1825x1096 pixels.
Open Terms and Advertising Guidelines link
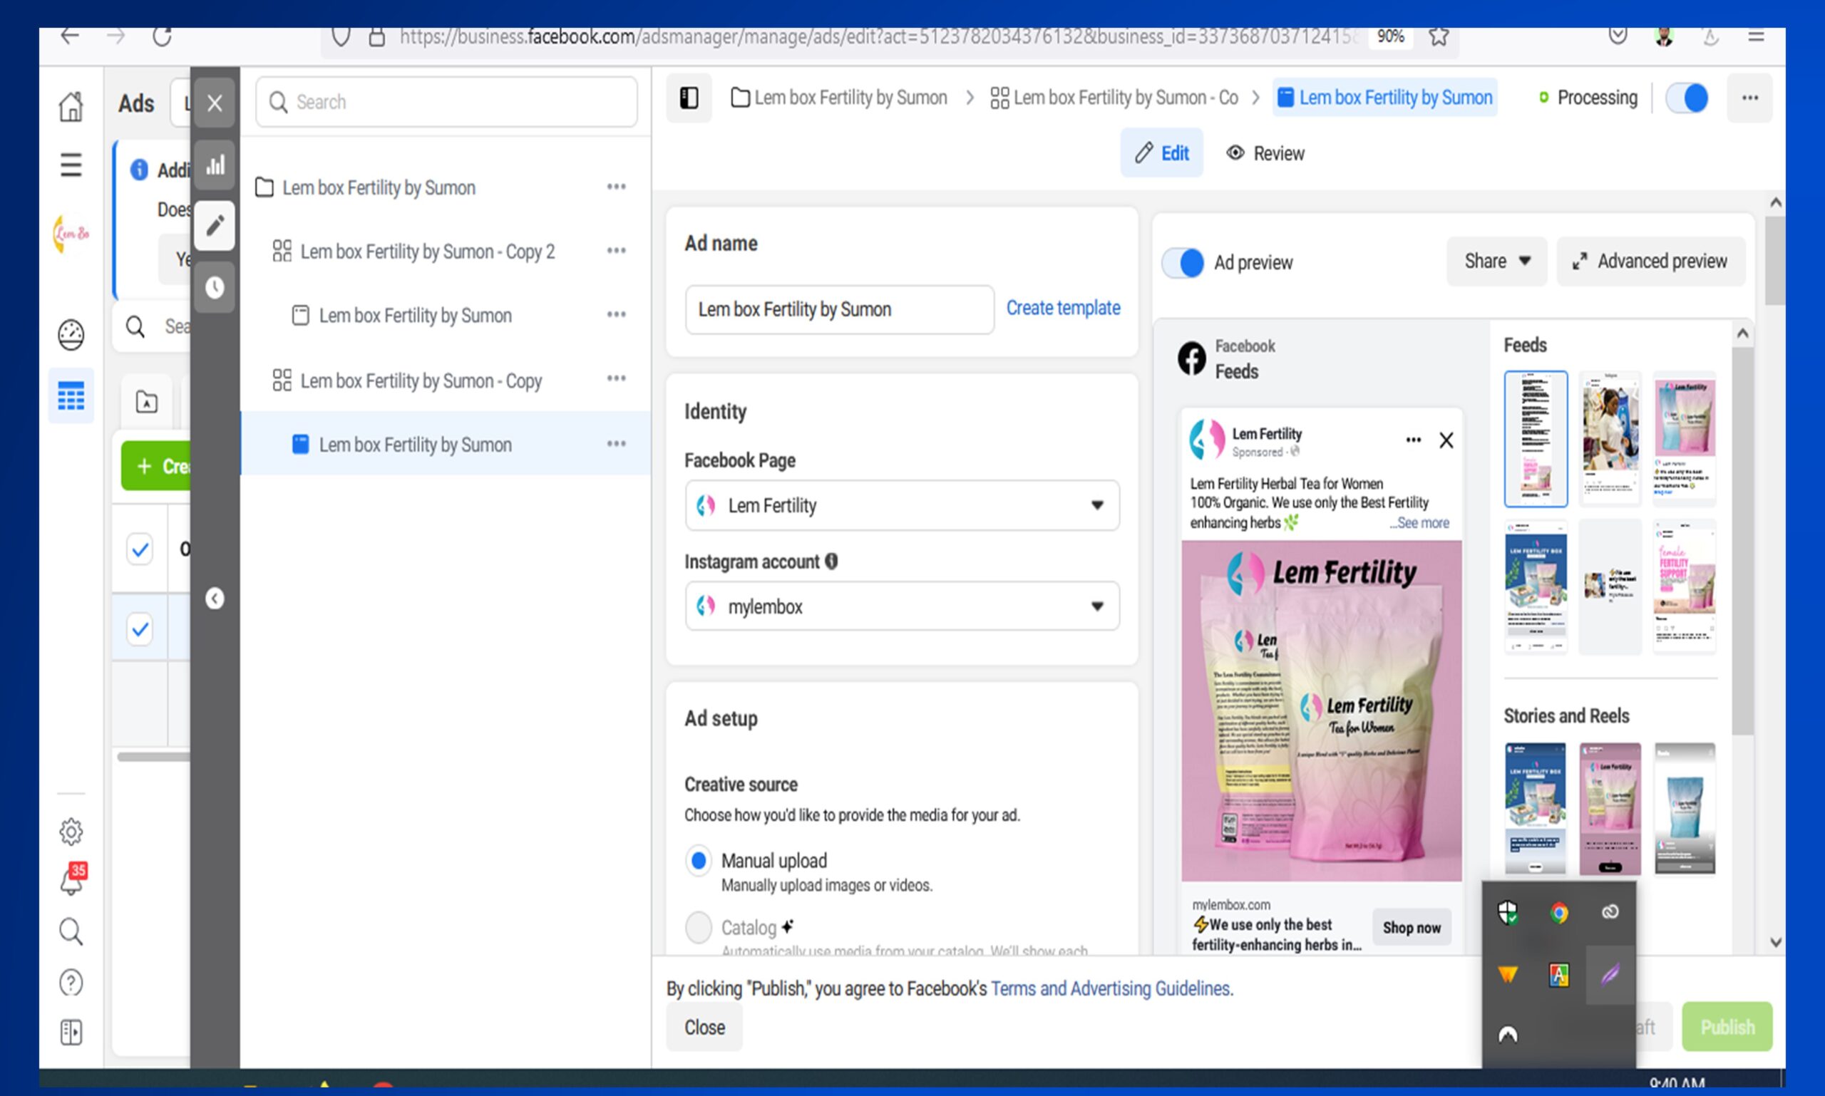pyautogui.click(x=1111, y=988)
